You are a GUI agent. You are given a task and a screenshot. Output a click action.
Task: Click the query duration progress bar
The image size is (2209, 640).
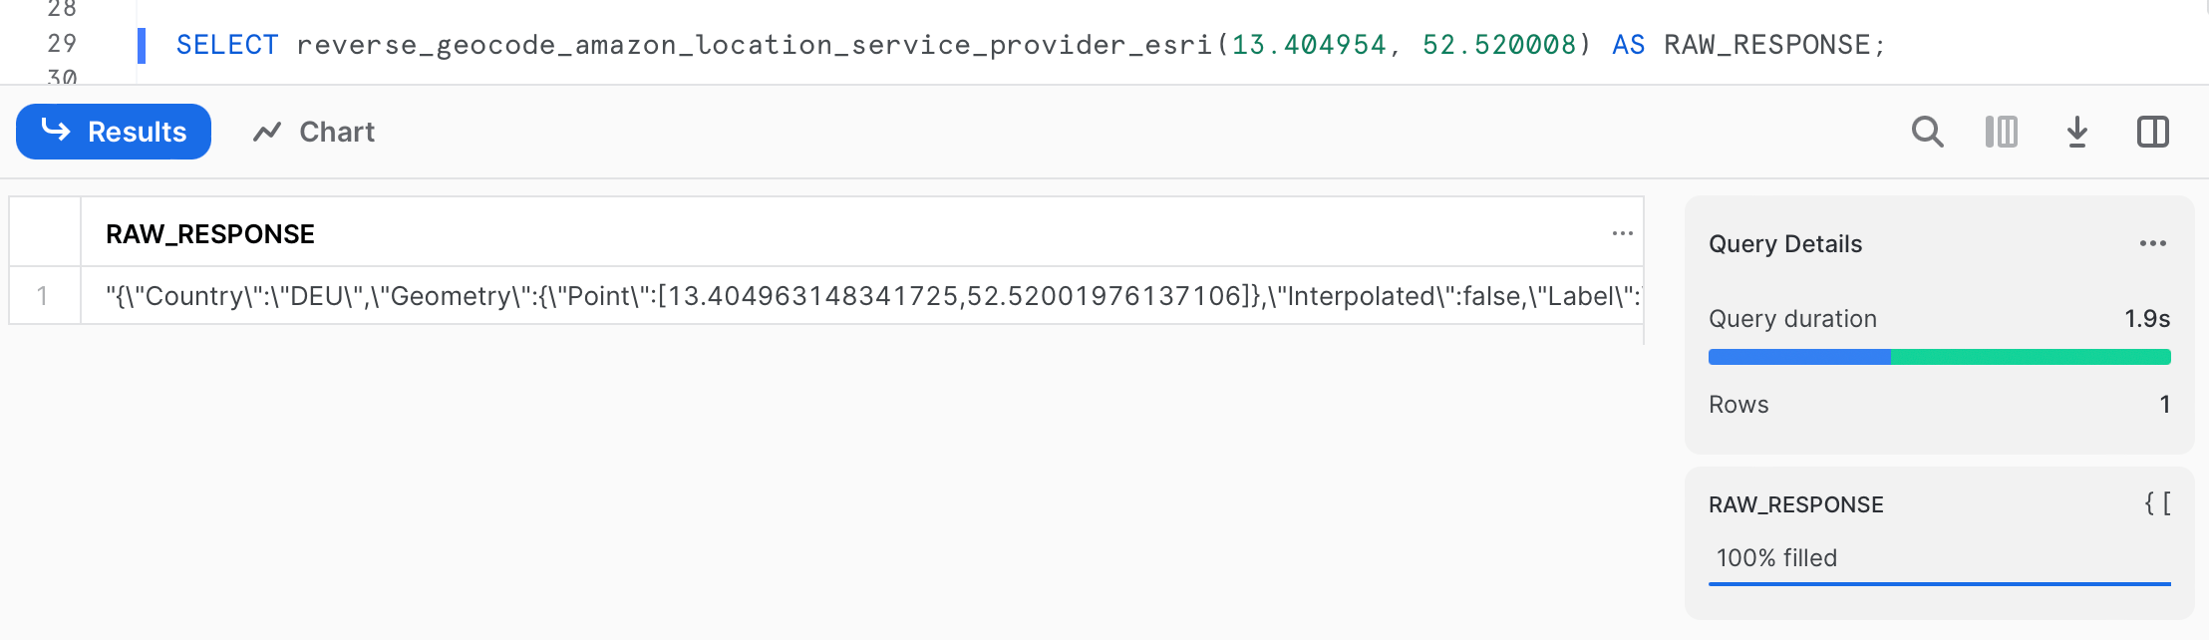coord(1939,357)
